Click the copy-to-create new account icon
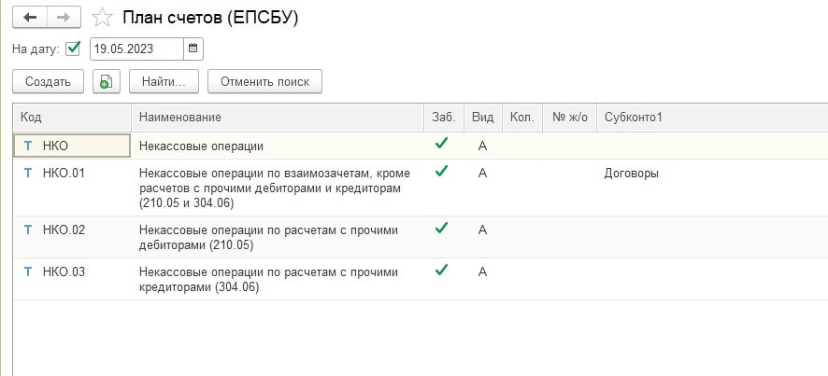This screenshot has height=376, width=828. coord(107,82)
